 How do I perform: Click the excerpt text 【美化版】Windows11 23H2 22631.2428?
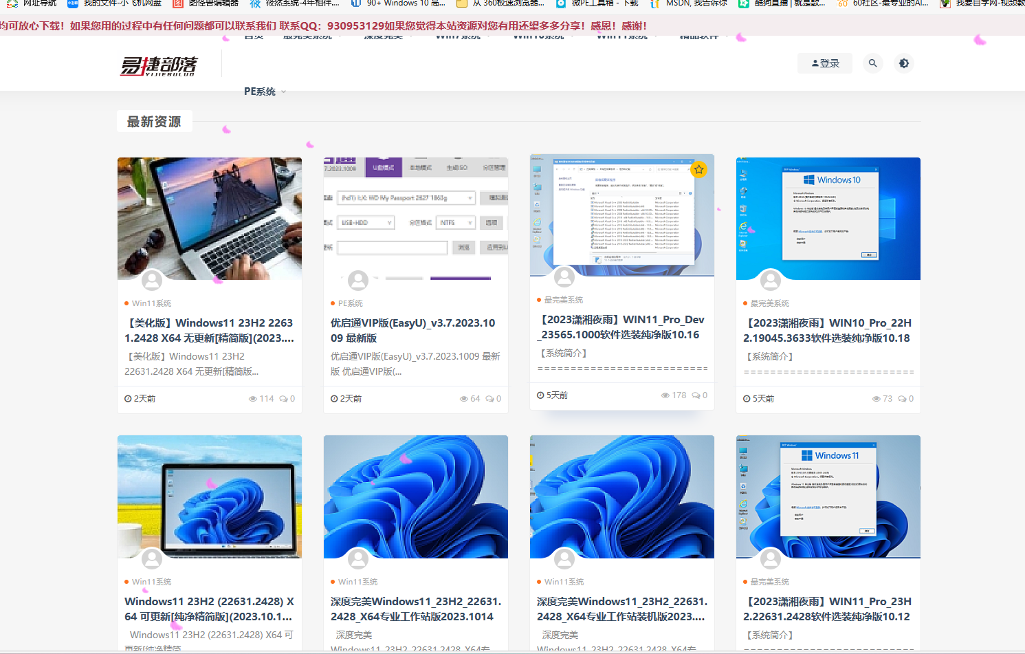click(192, 364)
